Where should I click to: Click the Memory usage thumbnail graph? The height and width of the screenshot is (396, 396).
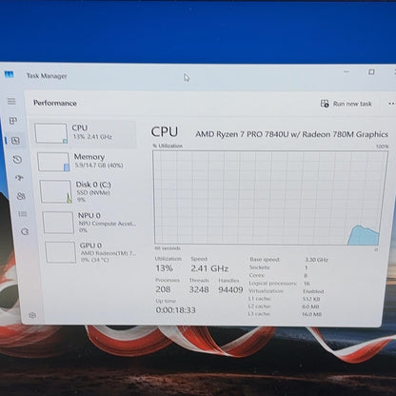click(x=53, y=162)
